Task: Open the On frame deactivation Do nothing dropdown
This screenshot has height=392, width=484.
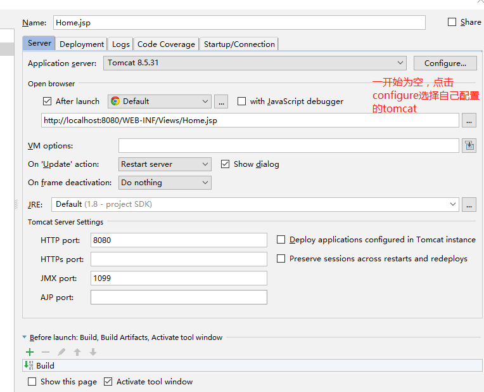Action: click(x=165, y=183)
